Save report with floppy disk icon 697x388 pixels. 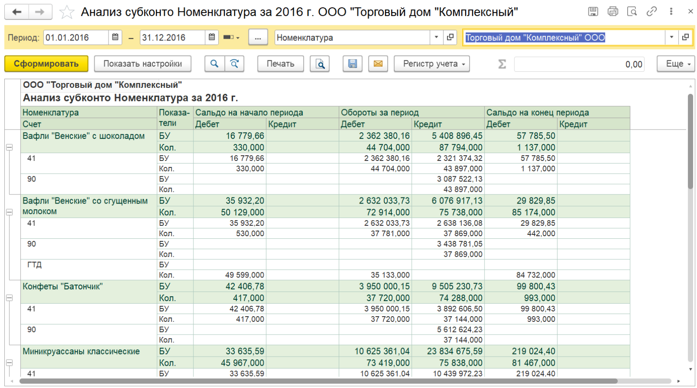352,64
